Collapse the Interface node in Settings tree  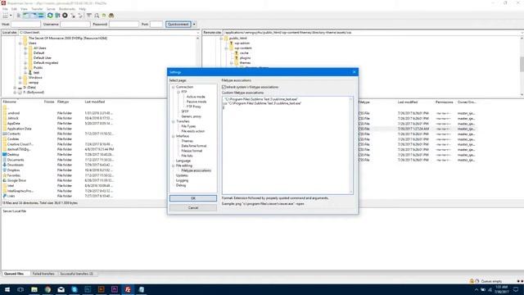pos(174,136)
